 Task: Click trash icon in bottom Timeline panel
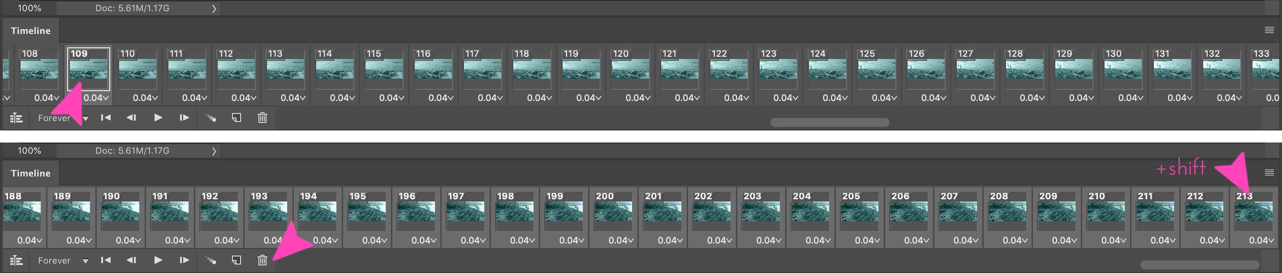pyautogui.click(x=262, y=260)
